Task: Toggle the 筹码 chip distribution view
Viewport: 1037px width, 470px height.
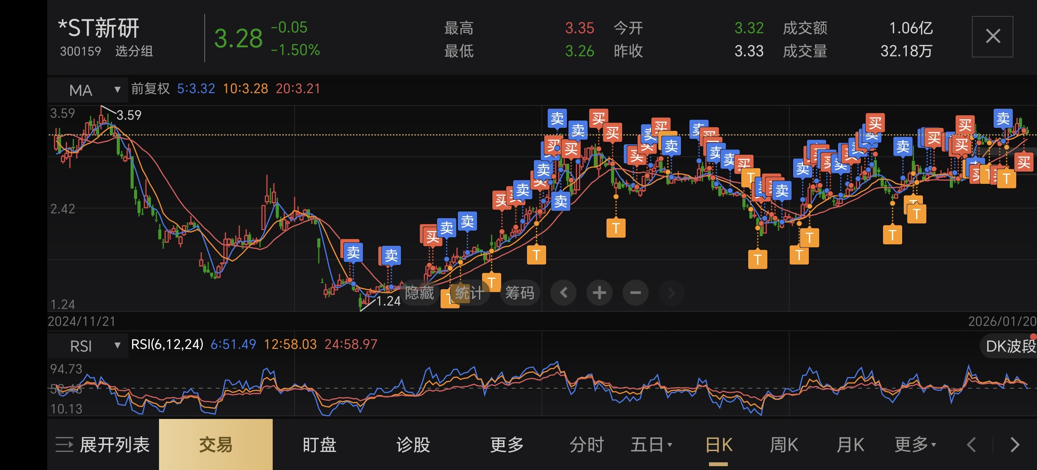Action: tap(519, 293)
